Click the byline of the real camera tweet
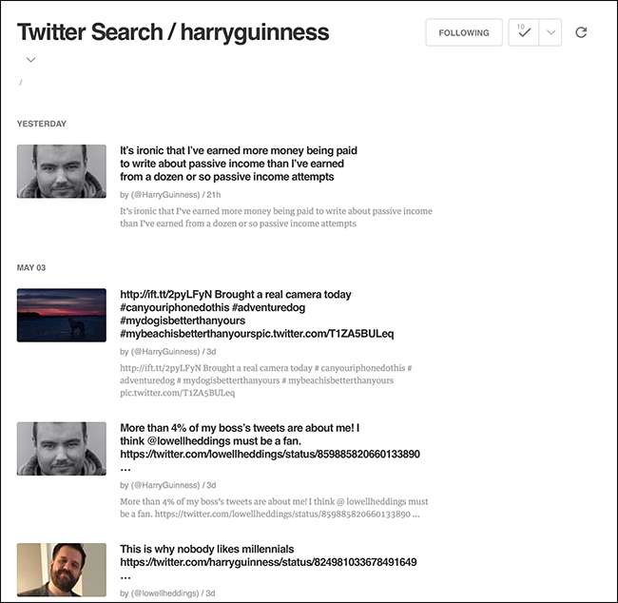Screen dimensions: 618x603 coord(168,352)
